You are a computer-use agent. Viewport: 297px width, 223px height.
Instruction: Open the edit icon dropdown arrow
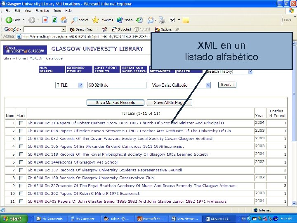[x=179, y=20]
